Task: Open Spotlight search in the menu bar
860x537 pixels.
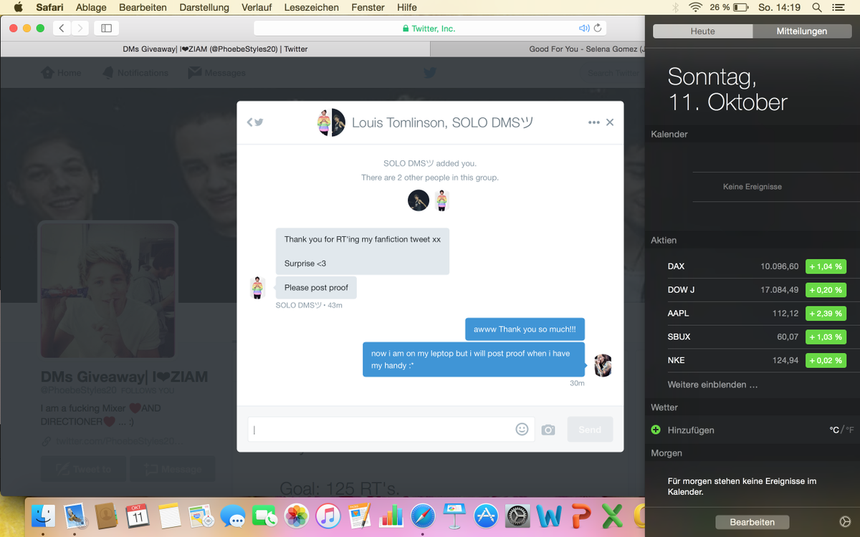Action: click(x=817, y=7)
